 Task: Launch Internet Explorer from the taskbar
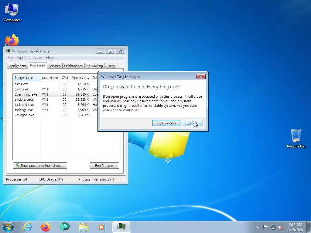[27, 227]
